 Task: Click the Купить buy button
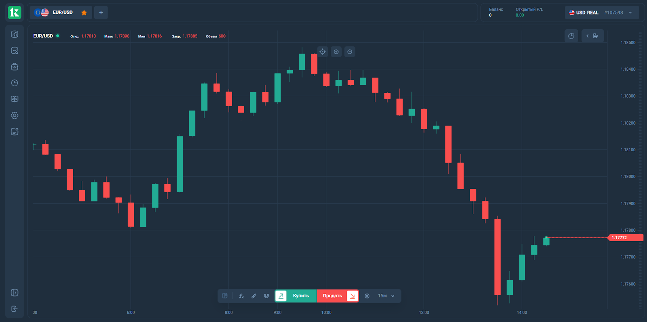point(296,296)
